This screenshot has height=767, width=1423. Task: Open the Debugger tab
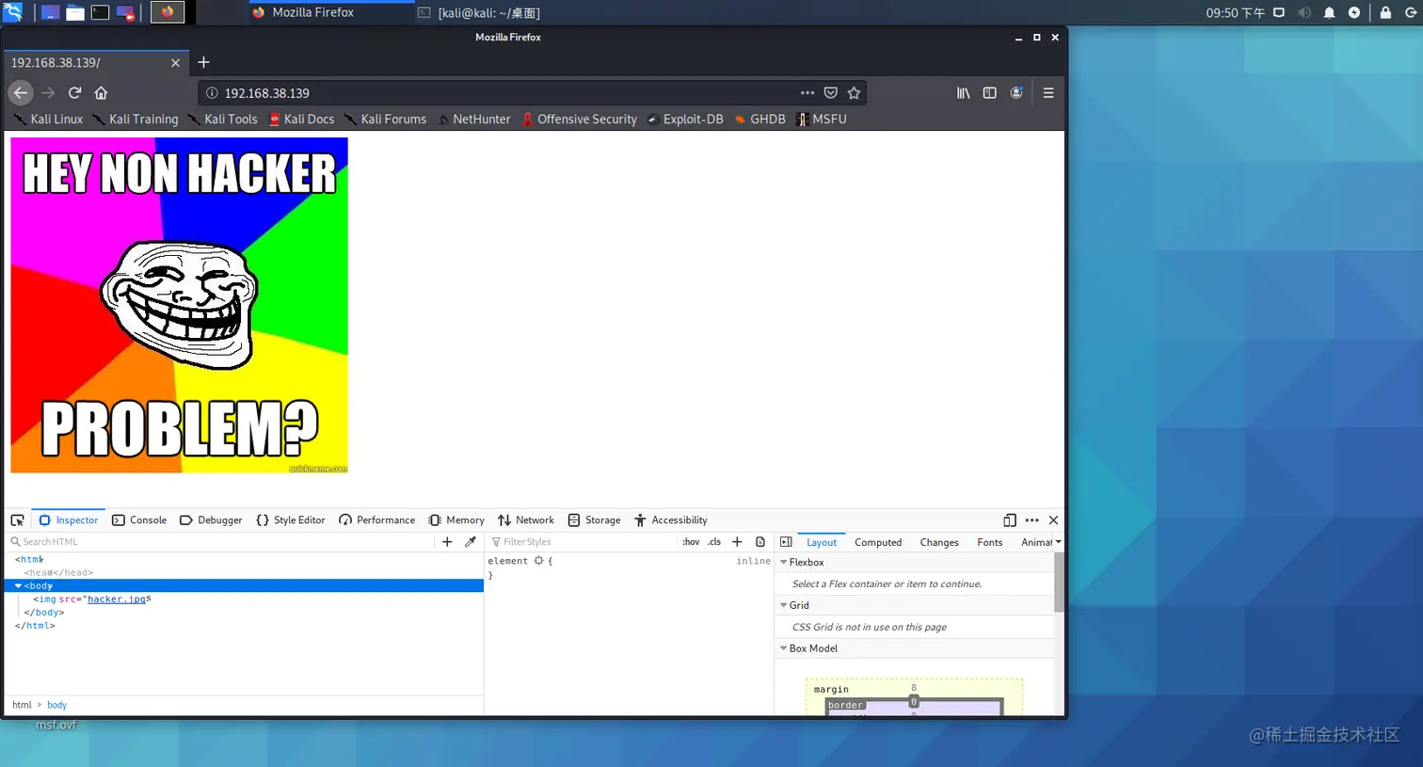coord(211,520)
